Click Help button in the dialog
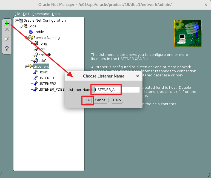Screen dimensions: 211x178 117,100
